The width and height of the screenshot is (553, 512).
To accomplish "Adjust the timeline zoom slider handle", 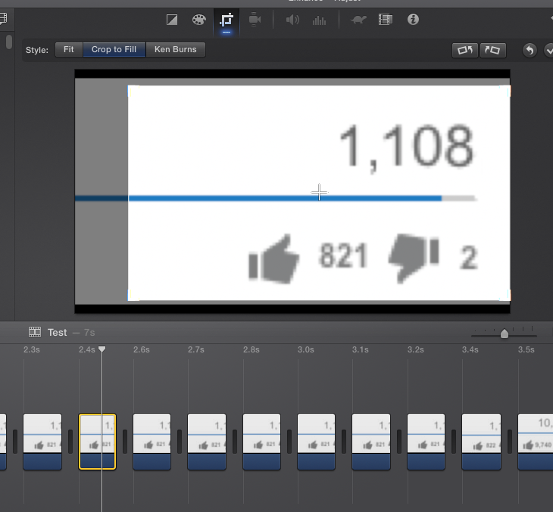I will pyautogui.click(x=505, y=334).
